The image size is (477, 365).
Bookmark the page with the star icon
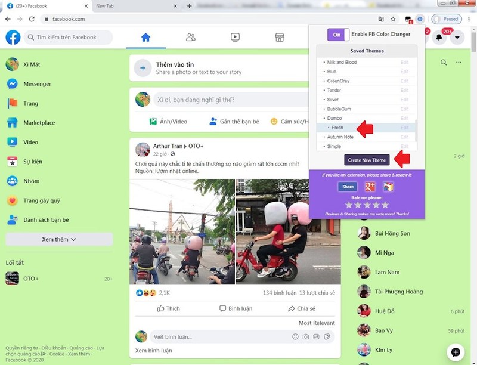click(392, 18)
